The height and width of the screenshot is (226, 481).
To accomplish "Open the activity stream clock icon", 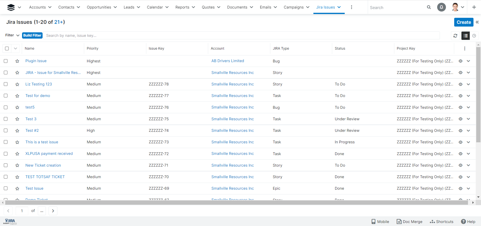I will [474, 36].
